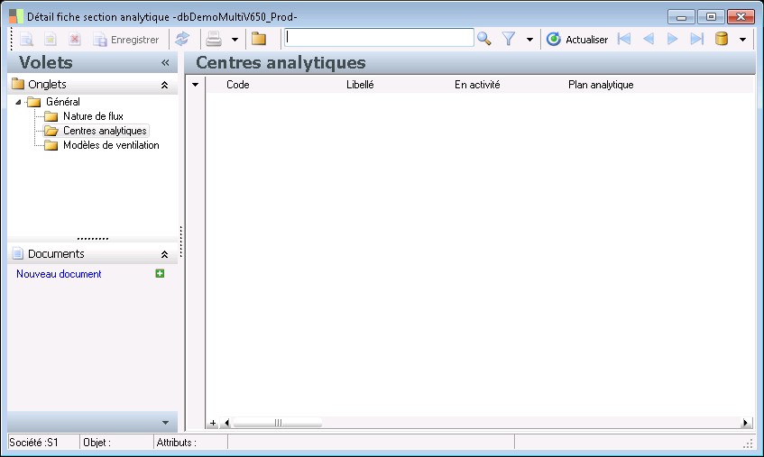
Task: Sort by the Libellé column header
Action: (360, 85)
